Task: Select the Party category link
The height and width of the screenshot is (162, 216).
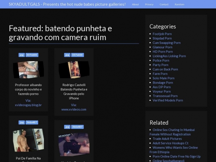Action: click(160, 65)
